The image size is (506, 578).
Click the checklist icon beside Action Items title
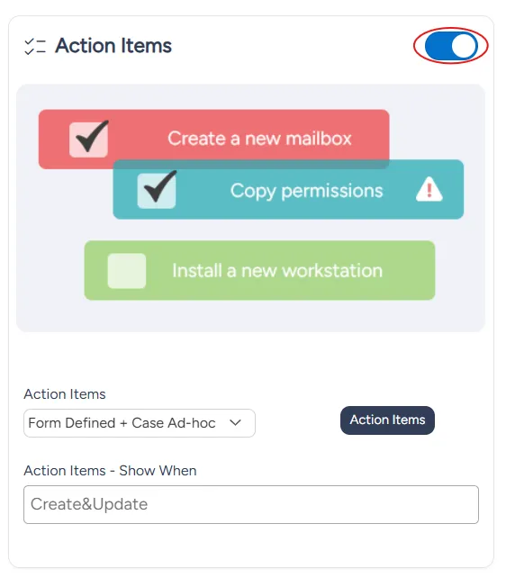[35, 47]
